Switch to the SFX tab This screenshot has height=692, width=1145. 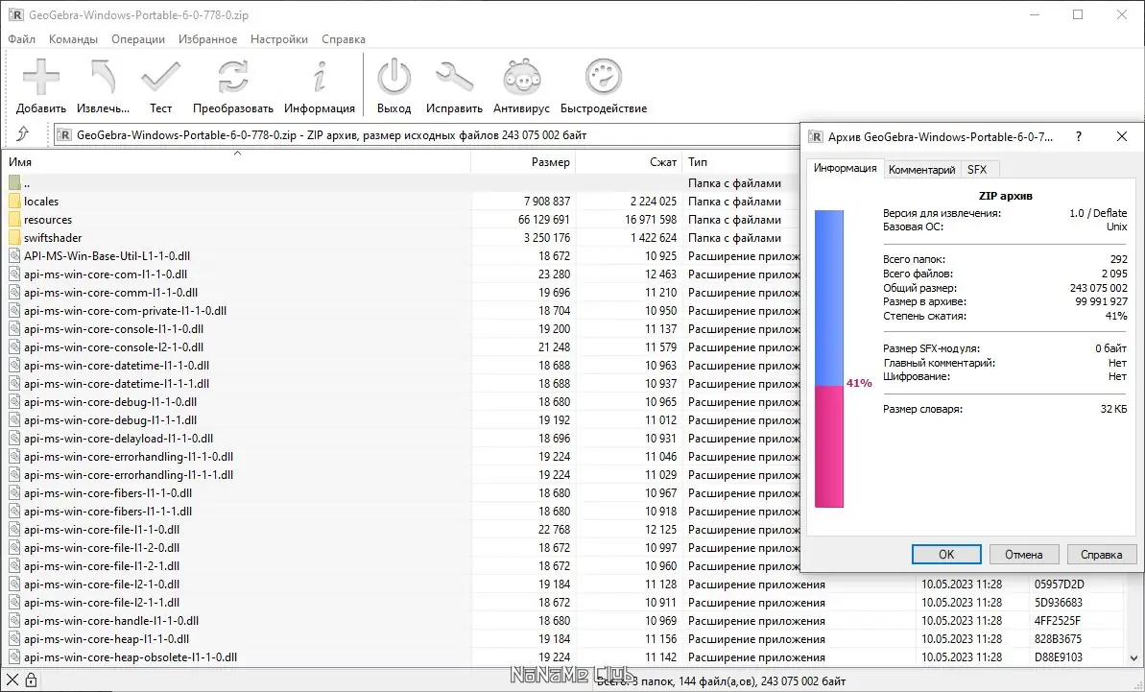click(977, 169)
